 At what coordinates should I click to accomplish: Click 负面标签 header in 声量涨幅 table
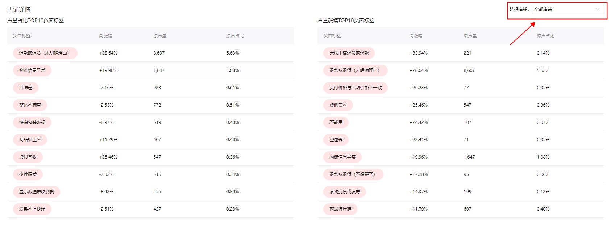[x=332, y=36]
